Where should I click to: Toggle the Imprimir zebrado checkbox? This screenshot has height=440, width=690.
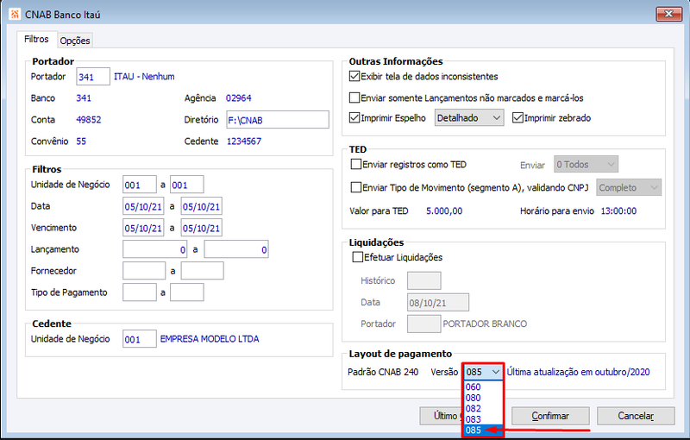[517, 117]
